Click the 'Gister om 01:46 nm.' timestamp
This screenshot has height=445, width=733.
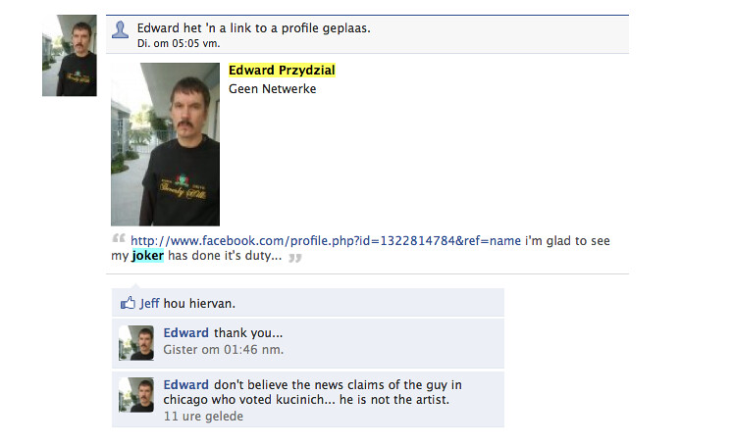pos(223,350)
